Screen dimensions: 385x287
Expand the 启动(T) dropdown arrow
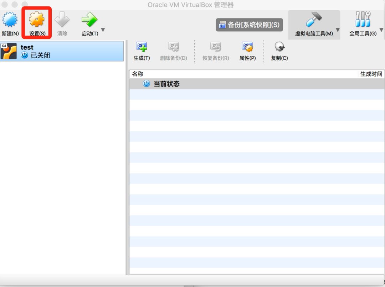point(103,30)
